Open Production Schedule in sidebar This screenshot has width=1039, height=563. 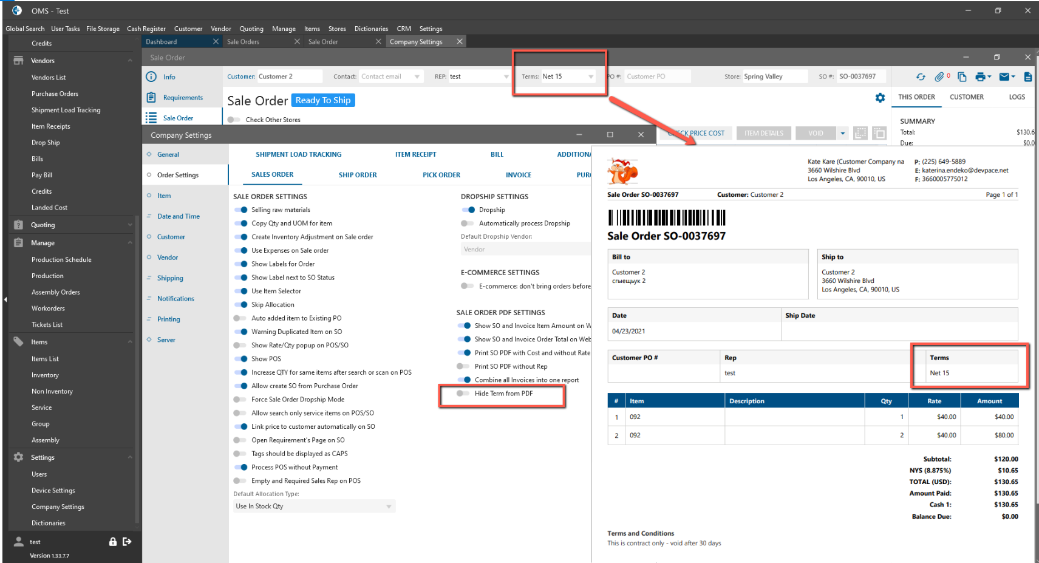[x=61, y=259]
